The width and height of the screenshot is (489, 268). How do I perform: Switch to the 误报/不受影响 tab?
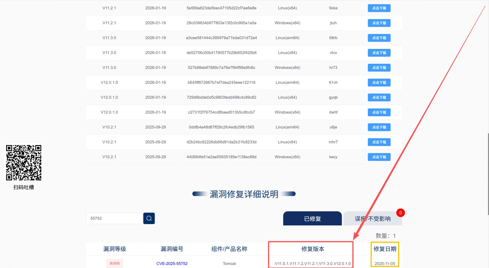point(372,219)
